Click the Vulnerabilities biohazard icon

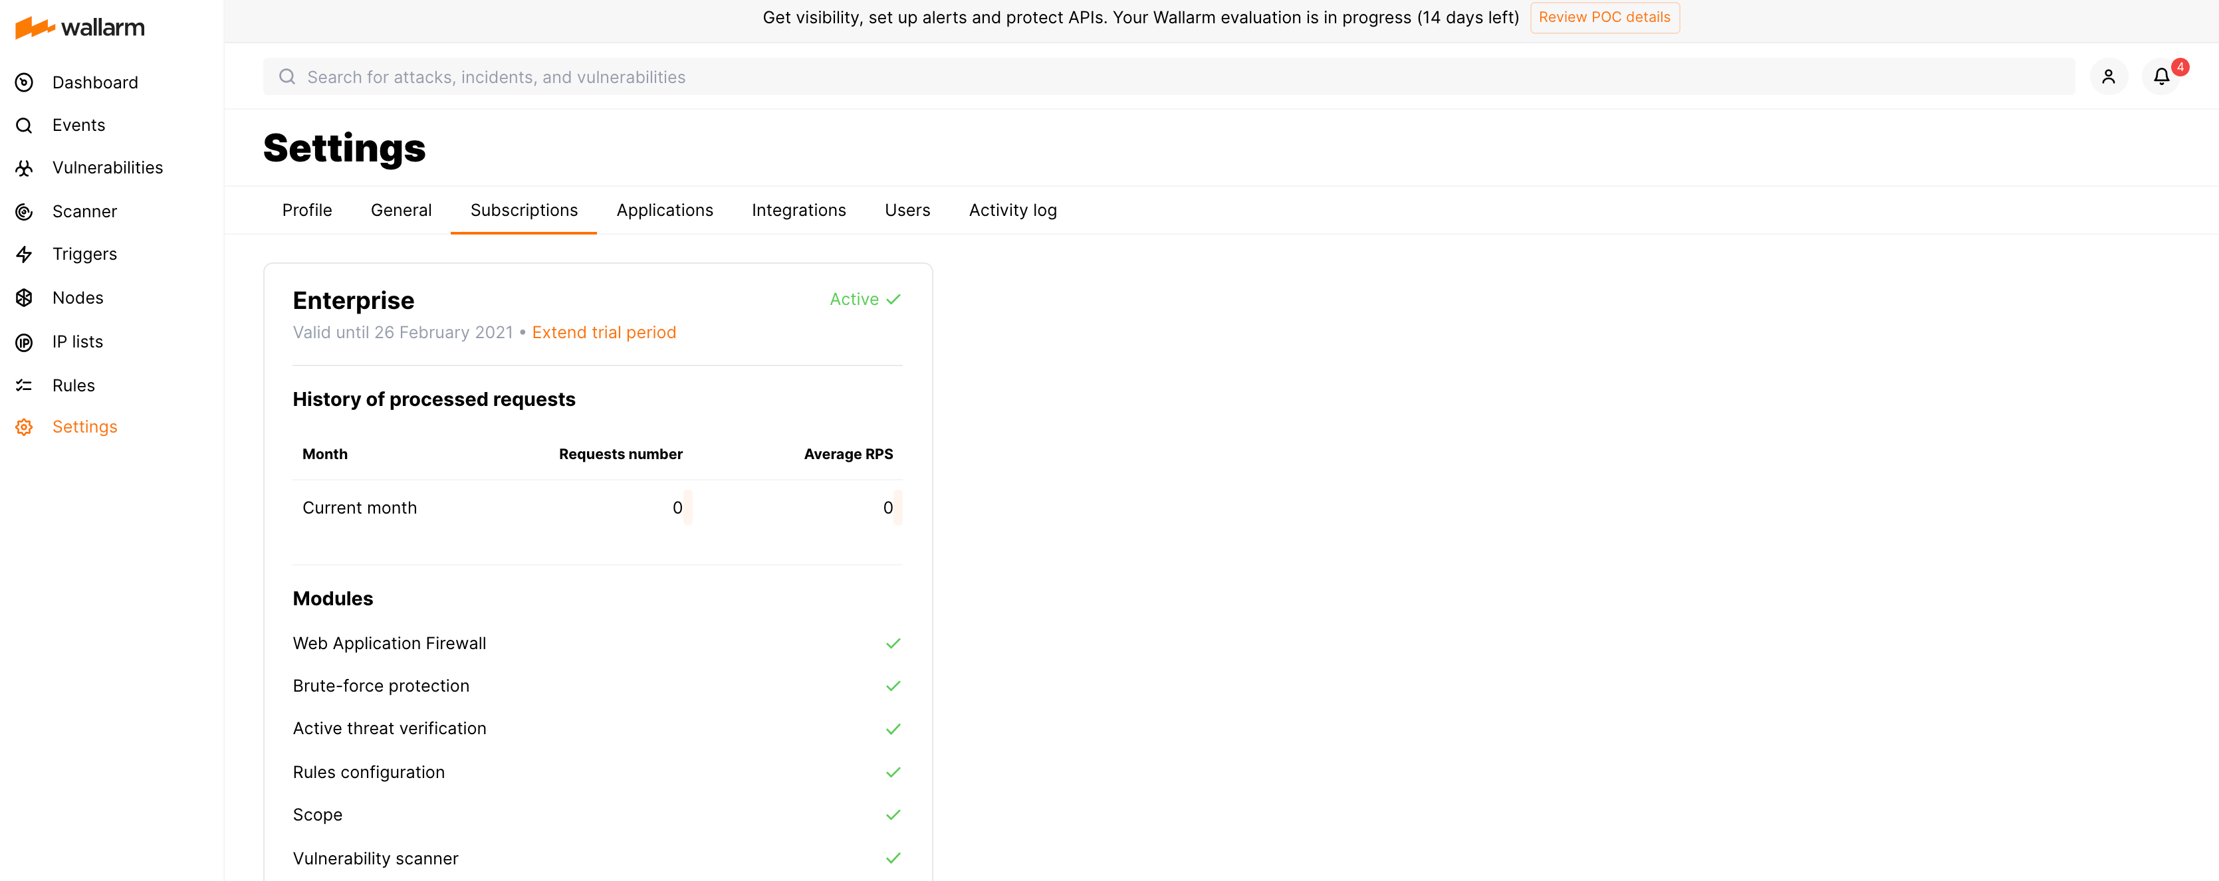click(x=24, y=168)
